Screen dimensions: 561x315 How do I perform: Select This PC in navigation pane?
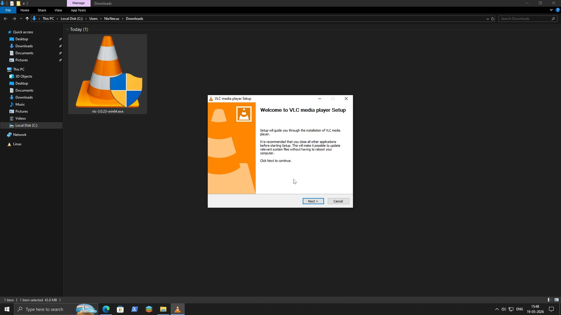(x=19, y=69)
